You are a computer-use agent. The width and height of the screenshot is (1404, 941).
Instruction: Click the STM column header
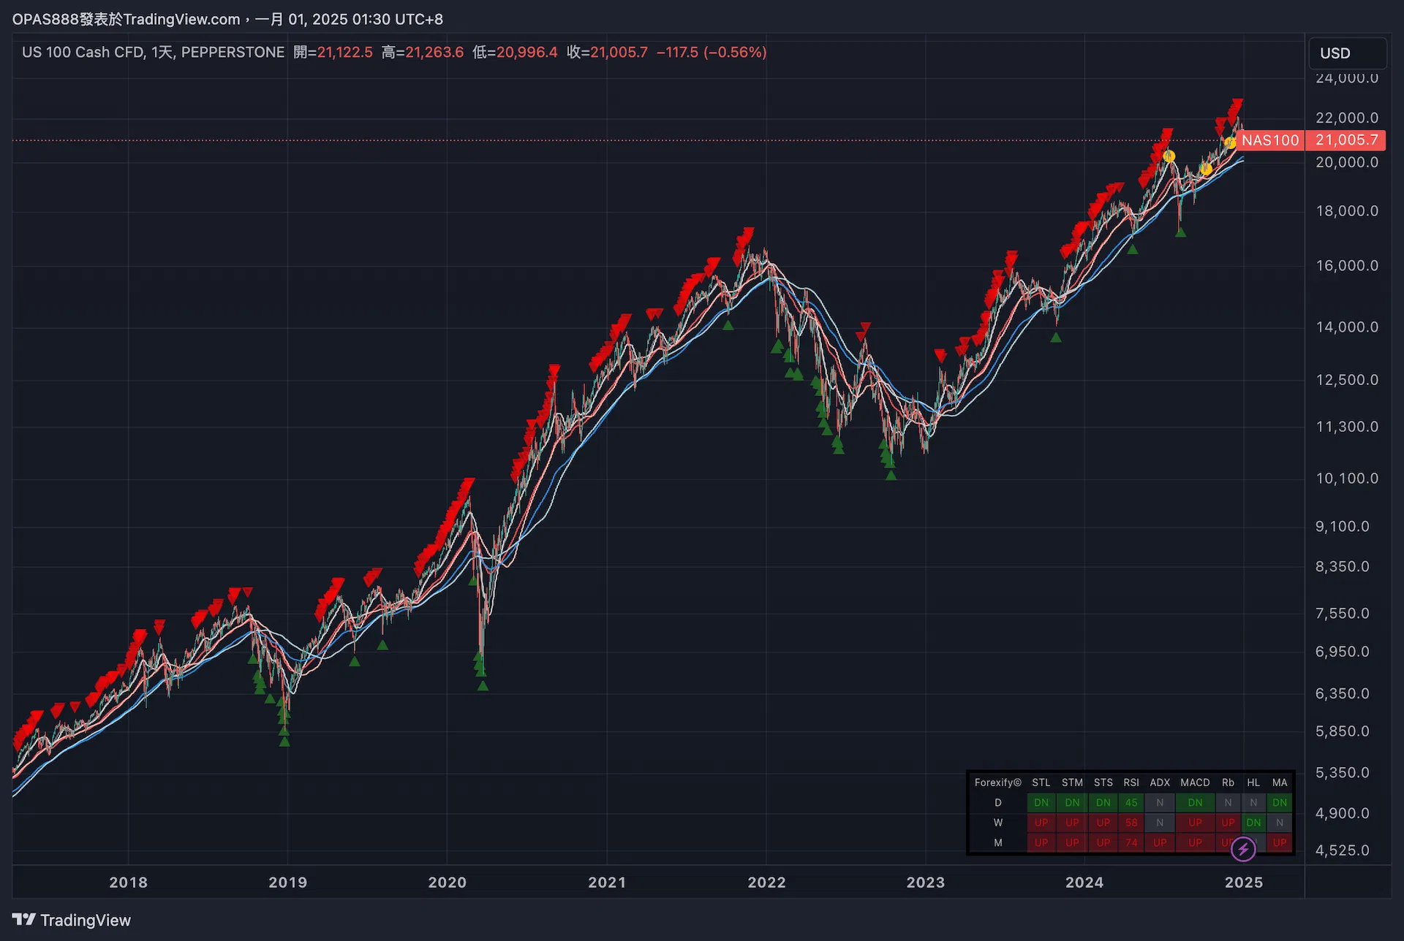point(1072,782)
